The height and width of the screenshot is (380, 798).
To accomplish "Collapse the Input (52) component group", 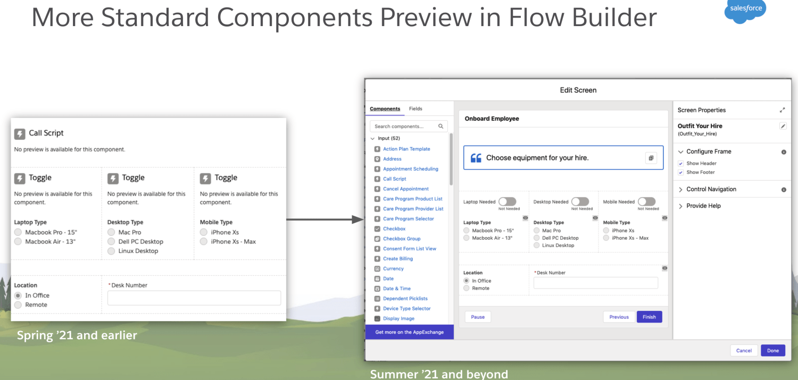I will tap(372, 138).
